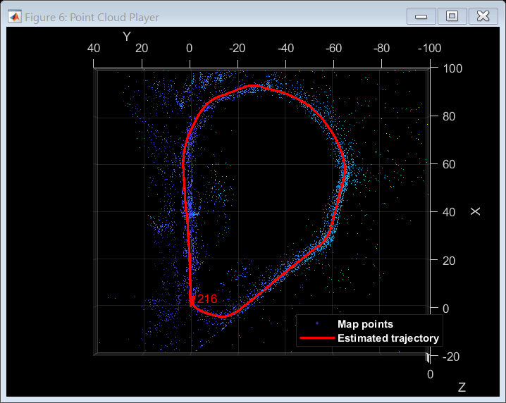Click the red line sample in legend
Image resolution: width=506 pixels, height=403 pixels.
[316, 338]
